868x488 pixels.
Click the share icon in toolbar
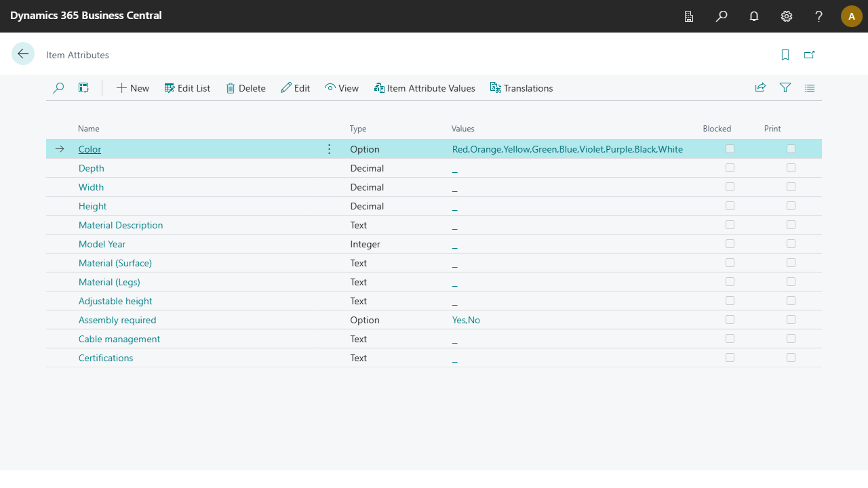(760, 88)
